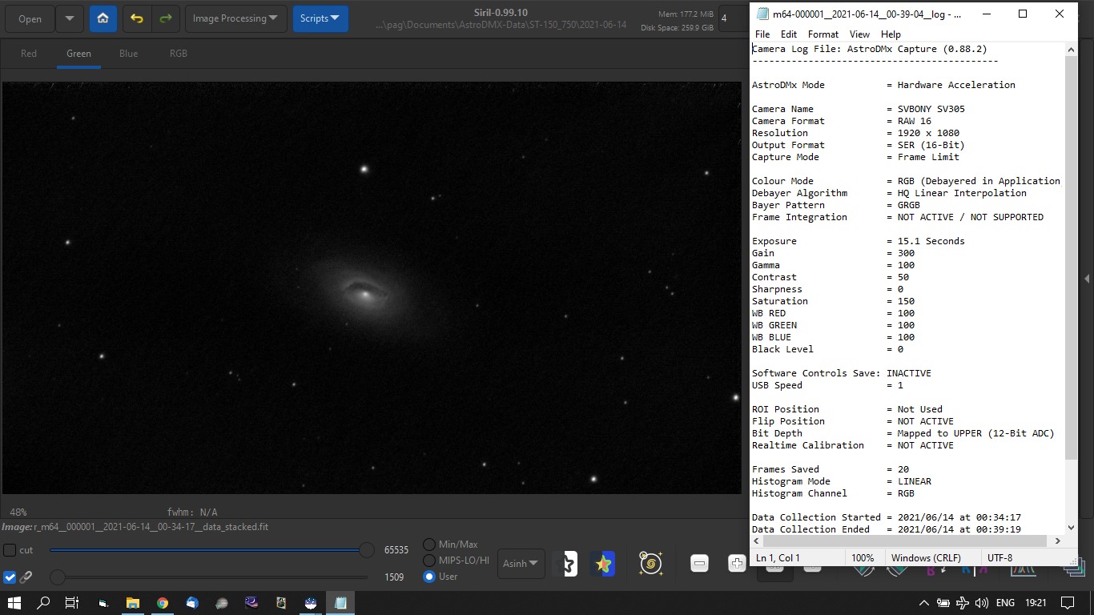Open Notepad's Format menu
The image size is (1094, 615).
click(823, 34)
